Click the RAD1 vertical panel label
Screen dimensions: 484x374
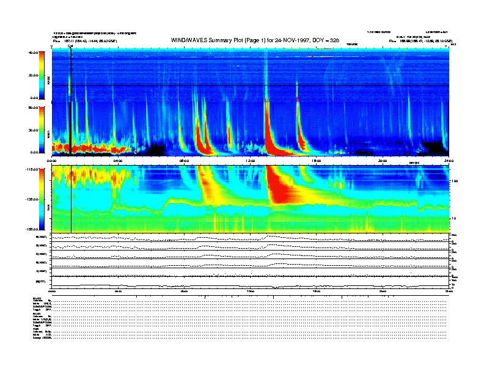(x=48, y=134)
